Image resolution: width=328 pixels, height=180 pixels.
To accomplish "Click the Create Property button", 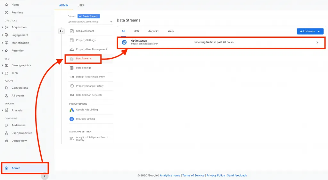I will coord(89,16).
